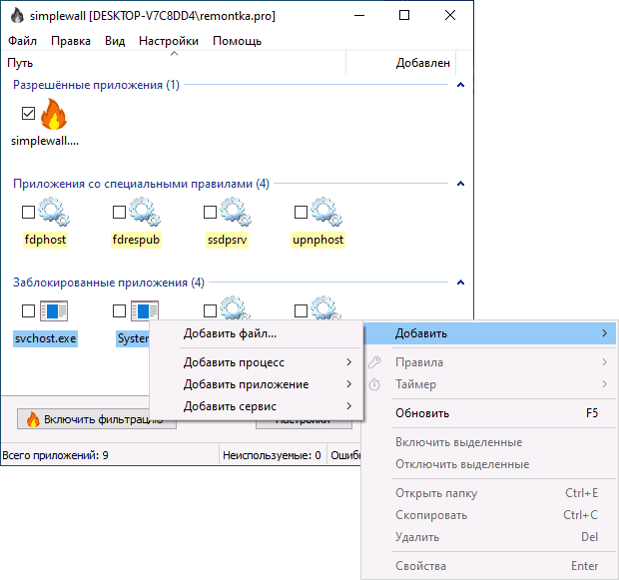Check the fdrespub checkbox
Screen dimensions: 619x580
pos(119,212)
